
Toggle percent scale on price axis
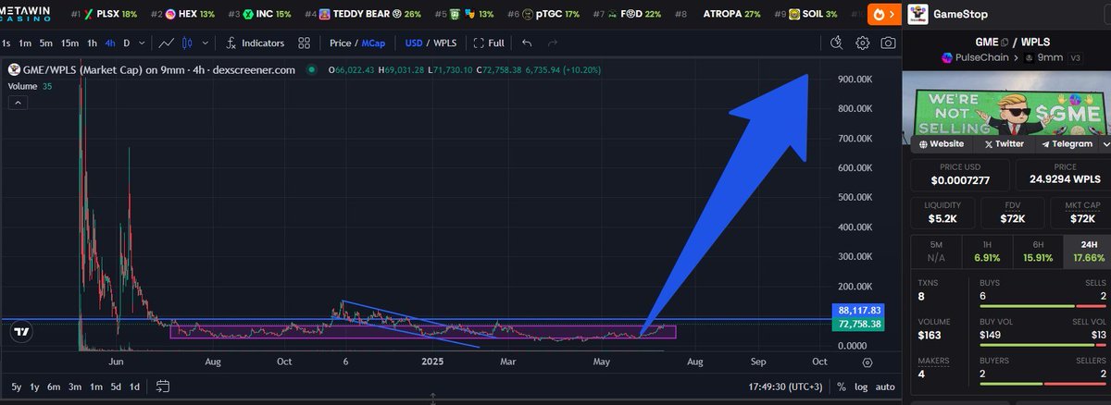click(x=841, y=387)
